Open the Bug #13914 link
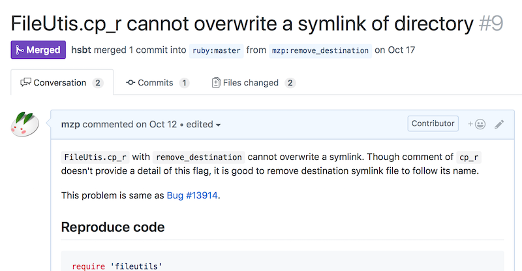The width and height of the screenshot is (522, 271). 192,195
